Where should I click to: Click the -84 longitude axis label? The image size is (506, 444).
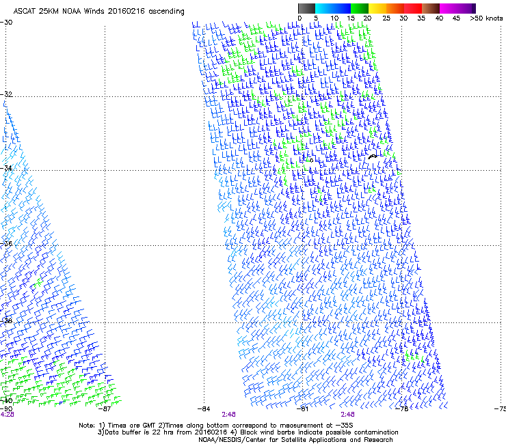pos(204,409)
